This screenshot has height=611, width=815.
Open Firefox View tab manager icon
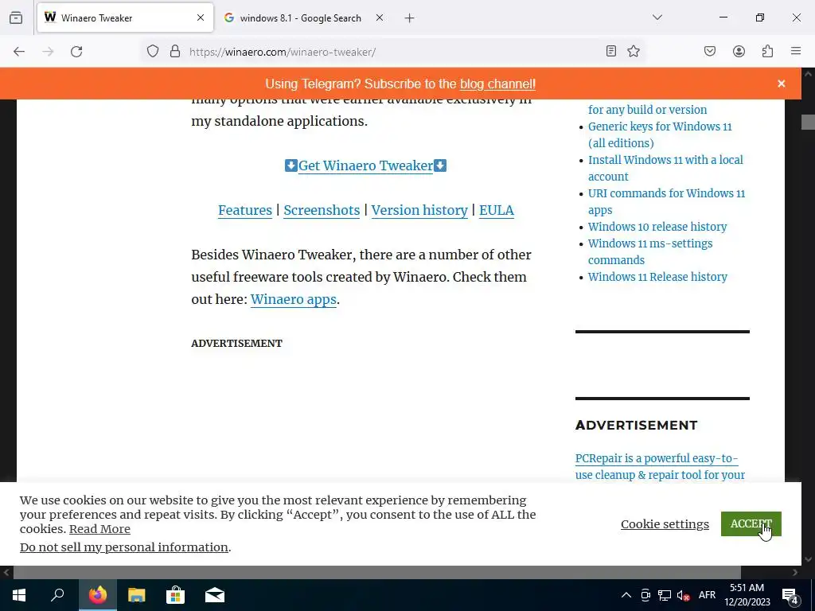pos(16,18)
